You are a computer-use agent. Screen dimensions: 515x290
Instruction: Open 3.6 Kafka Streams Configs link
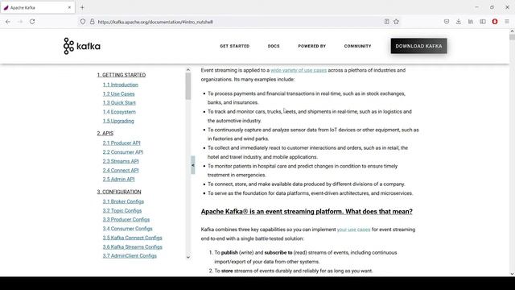click(x=132, y=247)
